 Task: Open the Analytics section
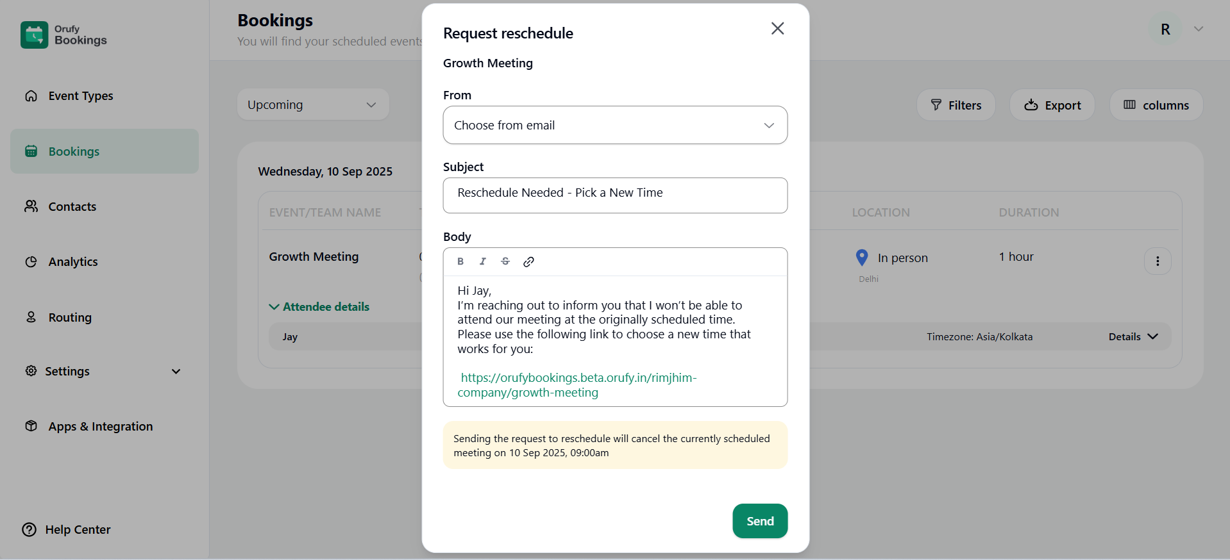[73, 262]
